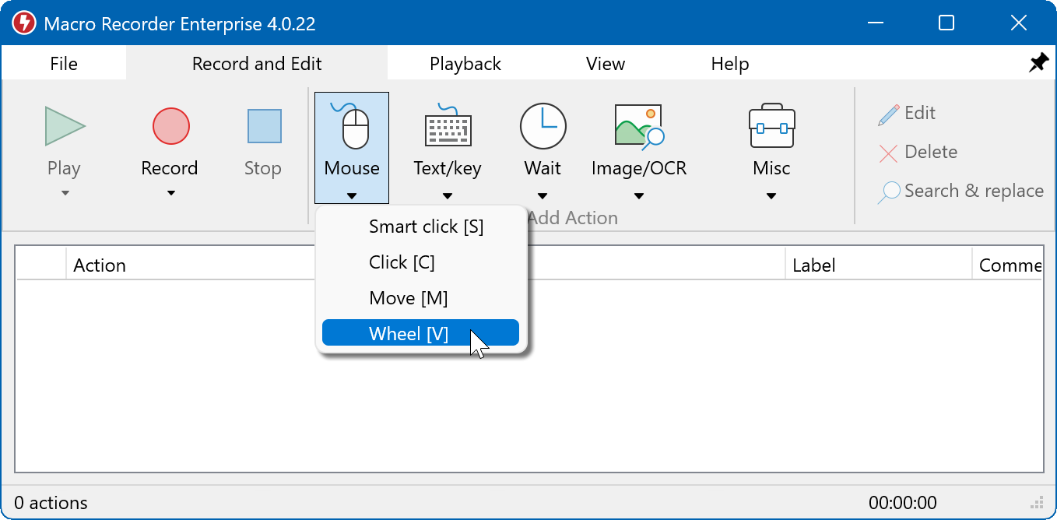Click the Text/key keyboard icon
Viewport: 1057px width, 520px height.
(448, 126)
